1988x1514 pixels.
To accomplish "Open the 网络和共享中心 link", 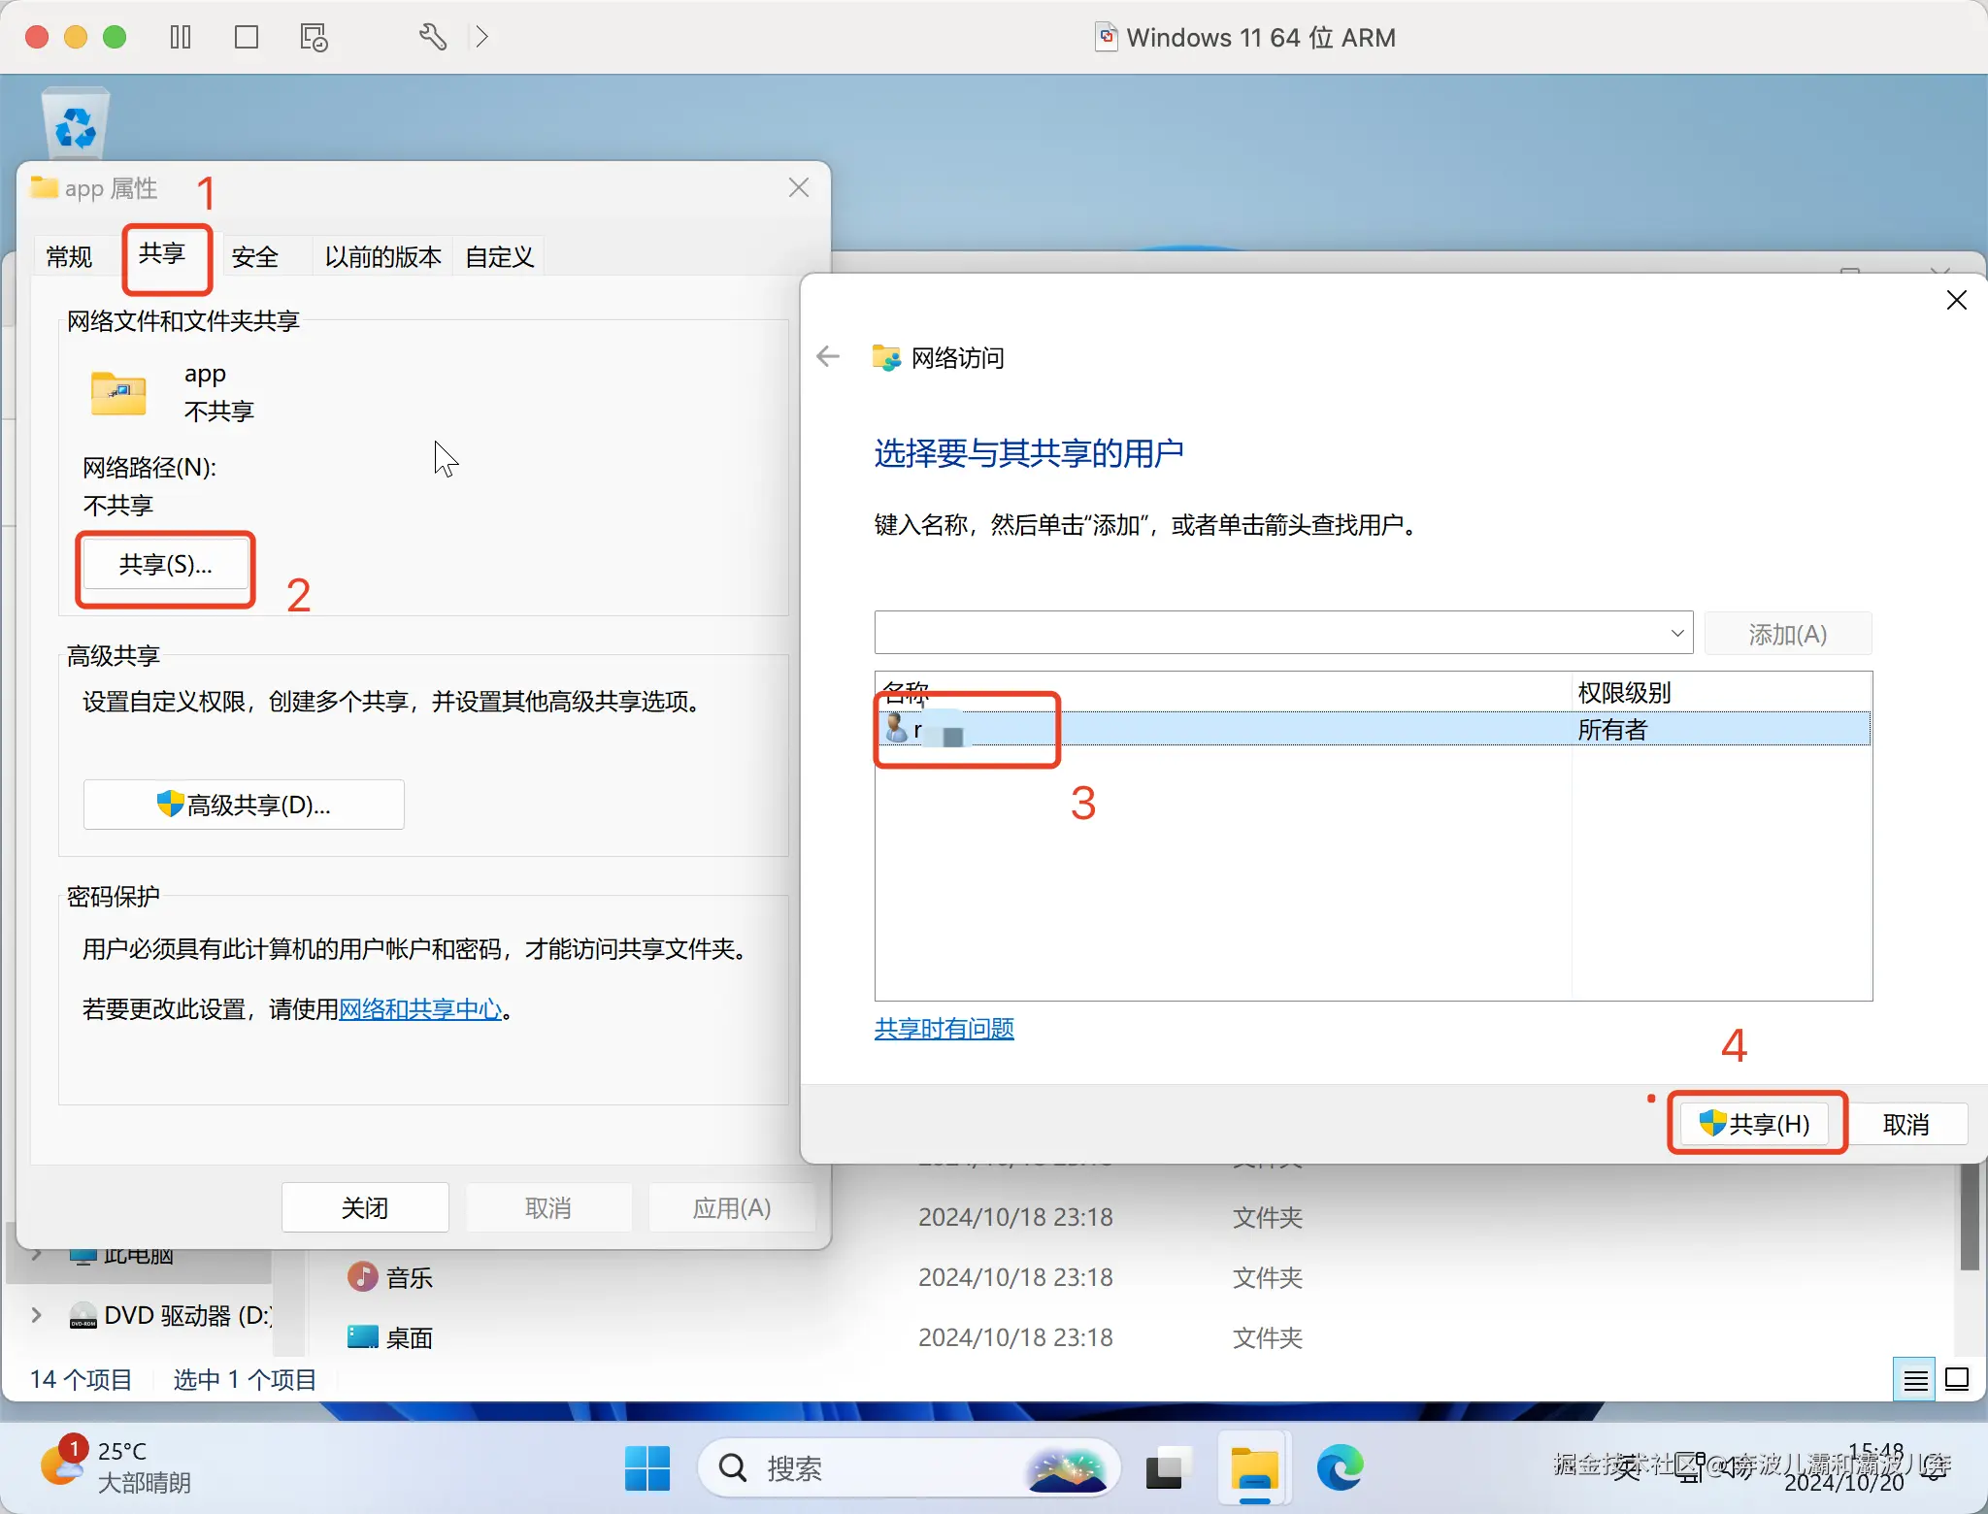I will [x=420, y=1009].
